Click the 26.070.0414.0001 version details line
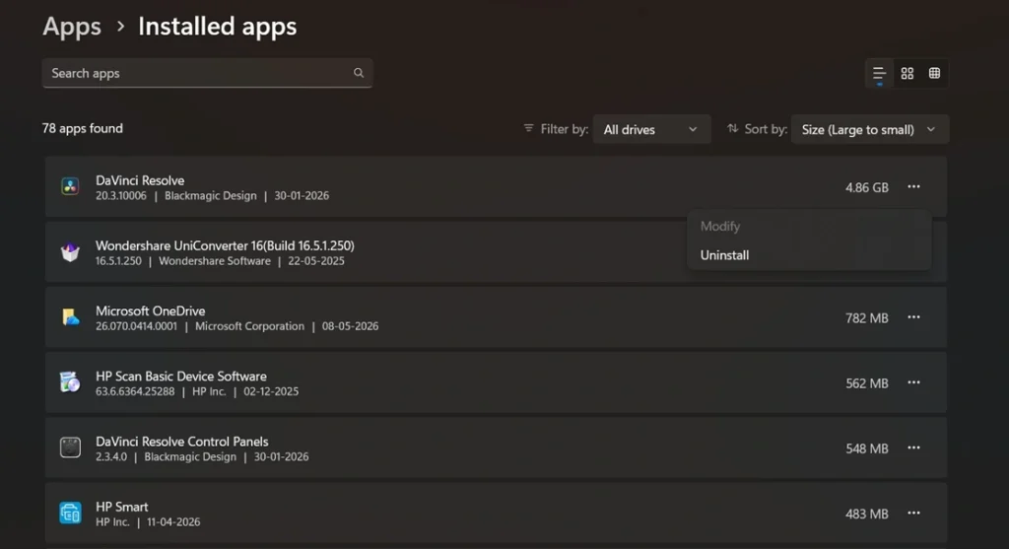Viewport: 1009px width, 549px height. (236, 326)
